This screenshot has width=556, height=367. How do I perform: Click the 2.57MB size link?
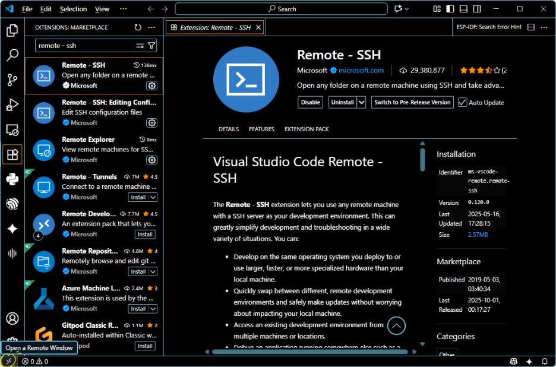(478, 235)
